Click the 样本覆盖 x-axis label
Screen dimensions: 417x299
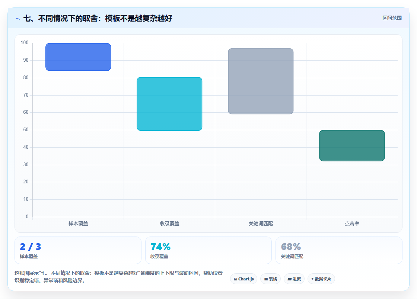click(x=78, y=224)
